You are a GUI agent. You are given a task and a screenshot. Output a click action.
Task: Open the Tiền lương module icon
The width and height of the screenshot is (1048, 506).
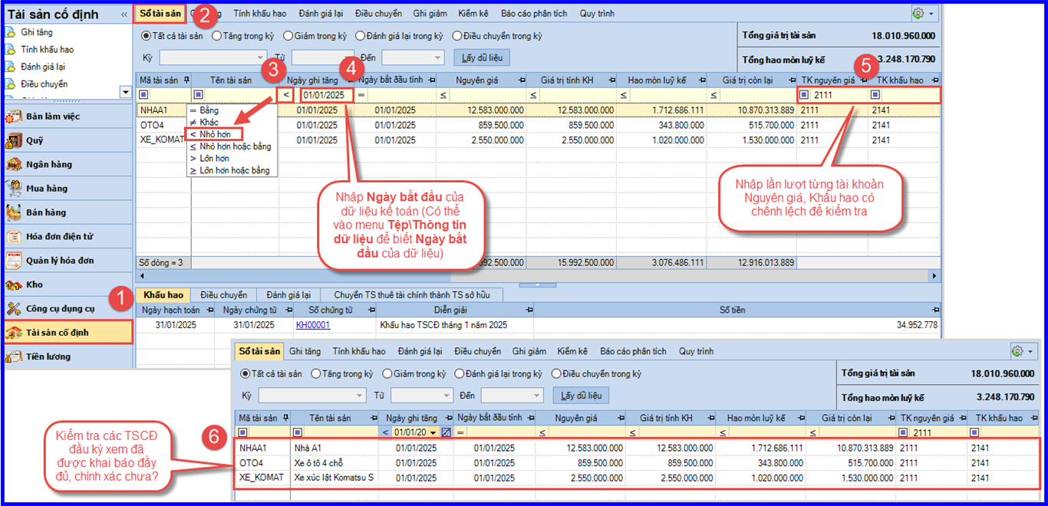[x=13, y=356]
